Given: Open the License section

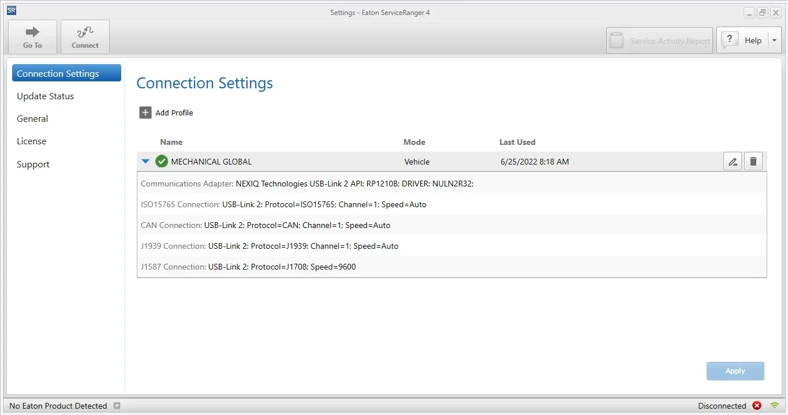Looking at the screenshot, I should click(x=32, y=141).
